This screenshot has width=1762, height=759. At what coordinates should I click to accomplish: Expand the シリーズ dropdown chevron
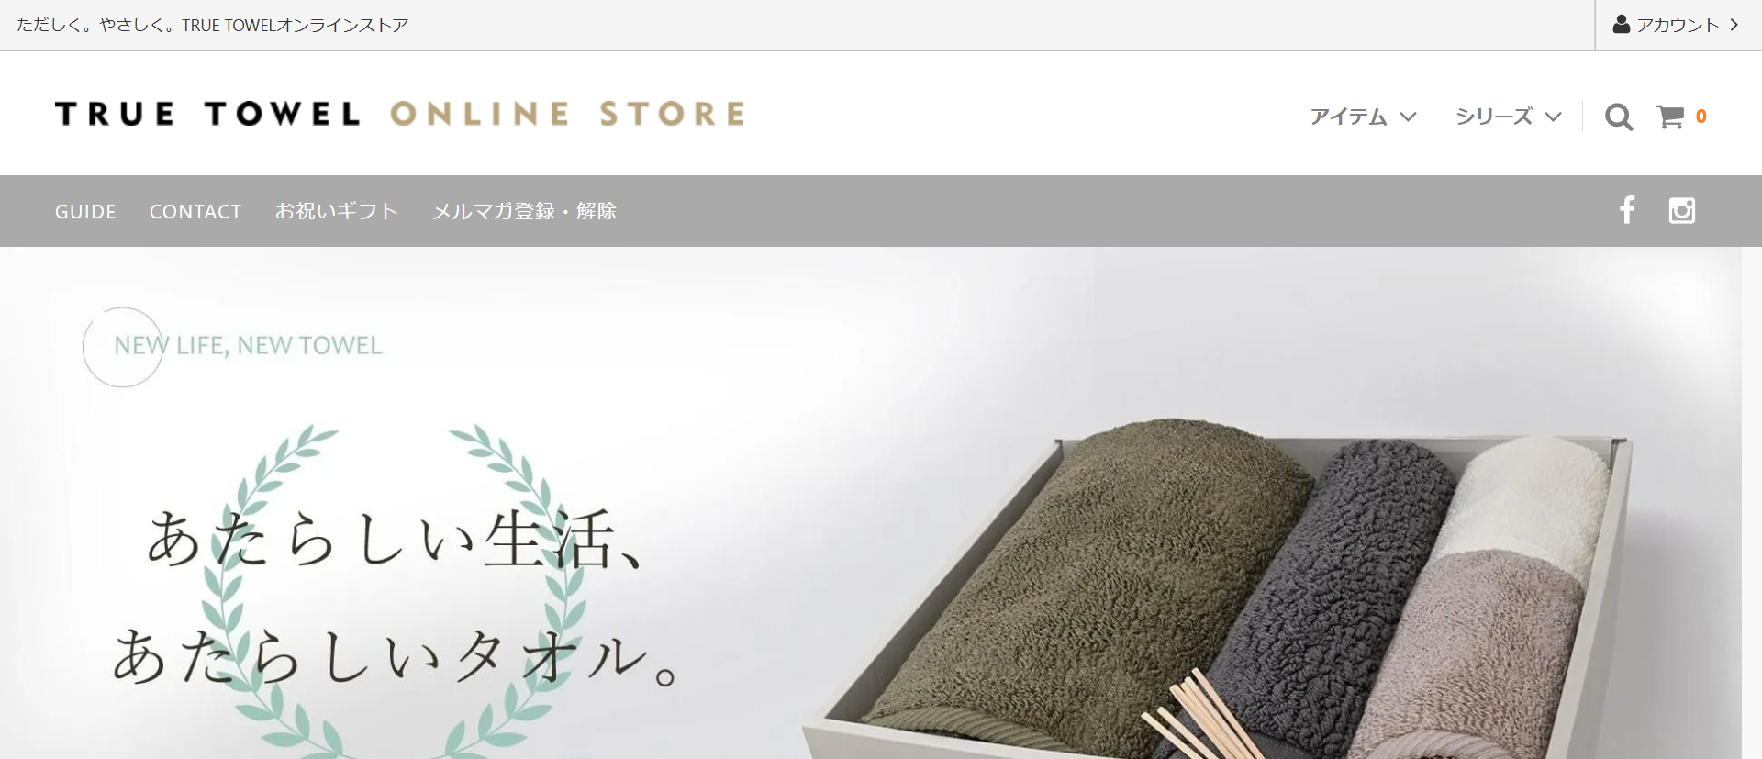pos(1553,117)
